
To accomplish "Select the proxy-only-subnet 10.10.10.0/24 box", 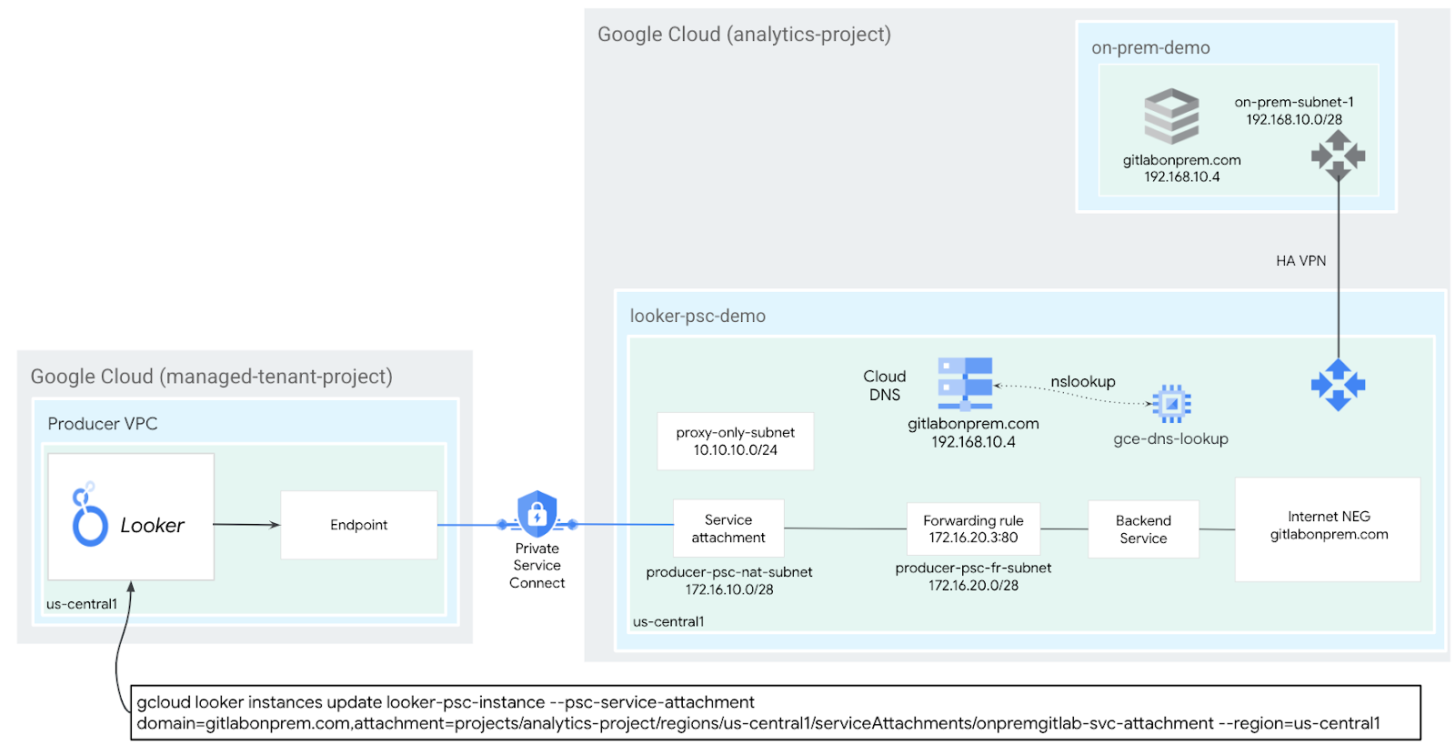I will tap(735, 441).
